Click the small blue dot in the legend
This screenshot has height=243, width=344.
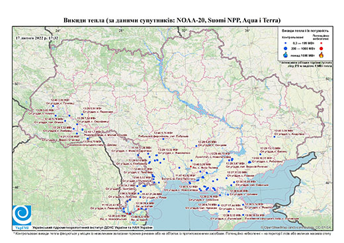tap(286, 44)
